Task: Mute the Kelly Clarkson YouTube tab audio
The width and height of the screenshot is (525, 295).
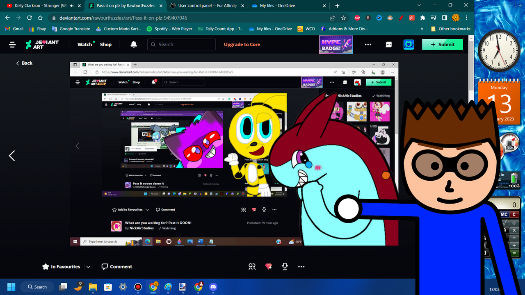Action: point(72,6)
